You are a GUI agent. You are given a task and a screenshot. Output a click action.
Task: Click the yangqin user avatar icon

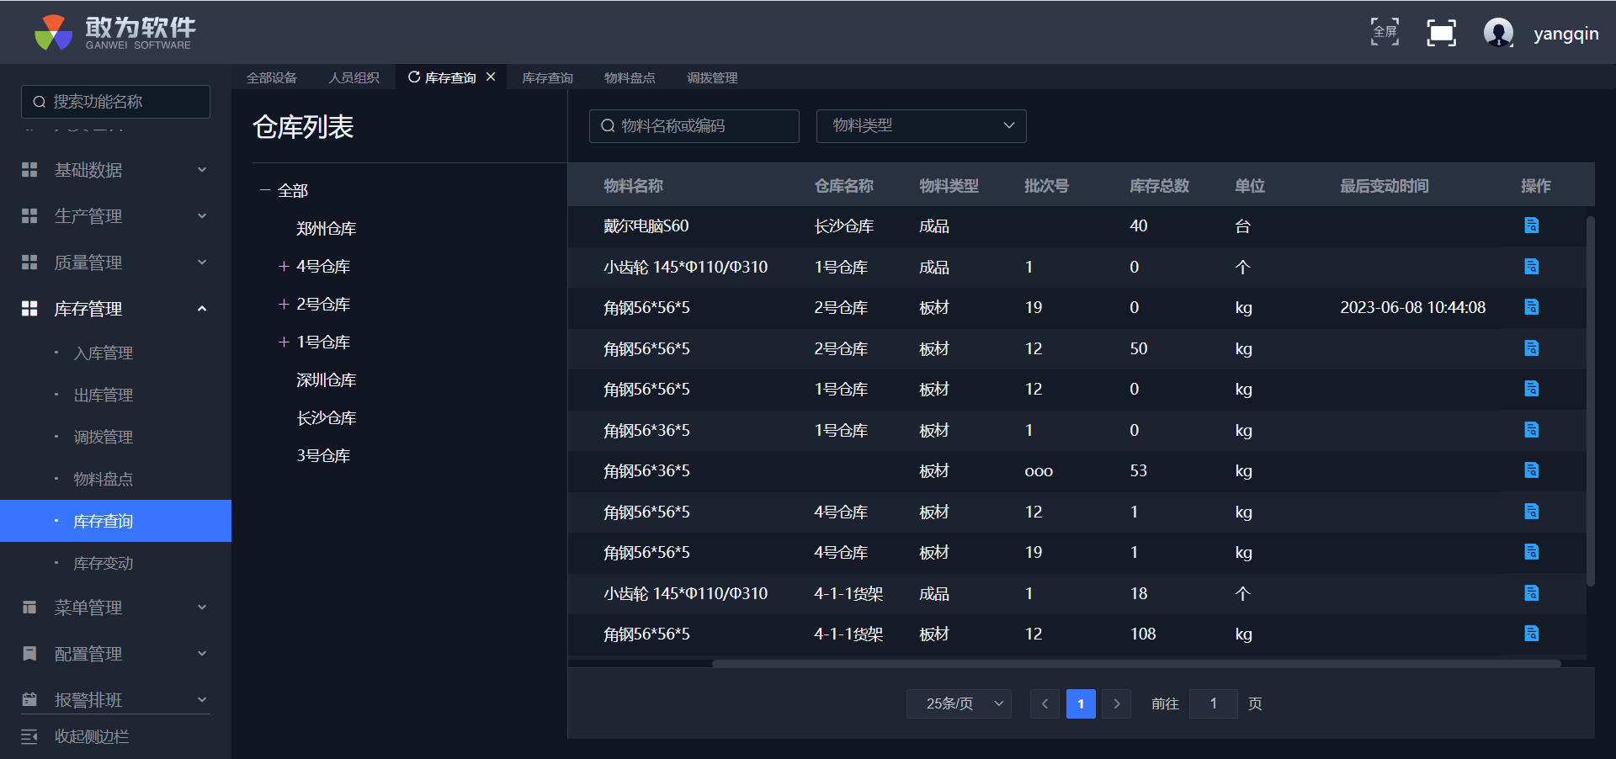tap(1498, 33)
